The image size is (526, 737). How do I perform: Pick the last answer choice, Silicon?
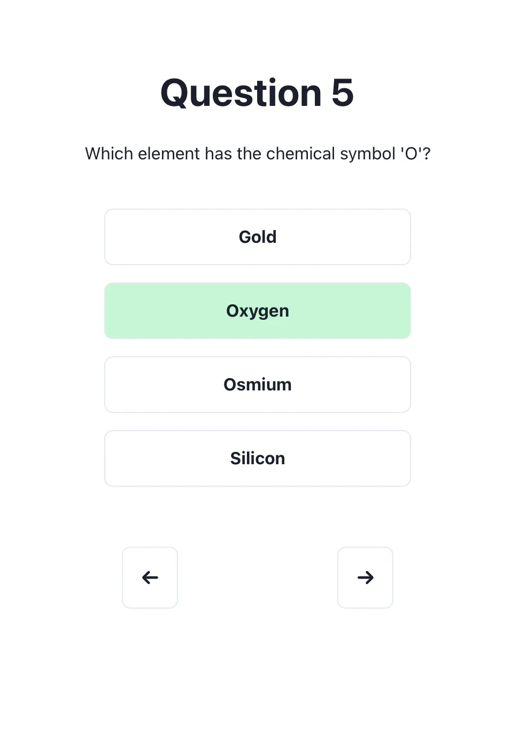pos(257,458)
